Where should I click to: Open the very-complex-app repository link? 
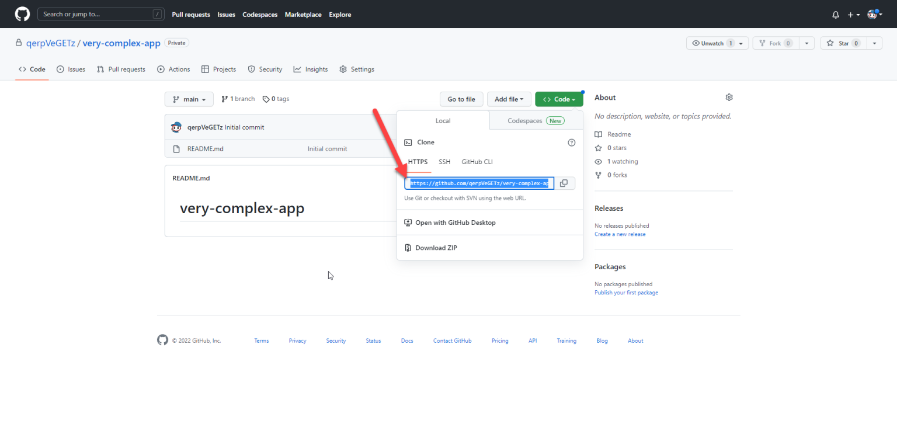coord(121,43)
